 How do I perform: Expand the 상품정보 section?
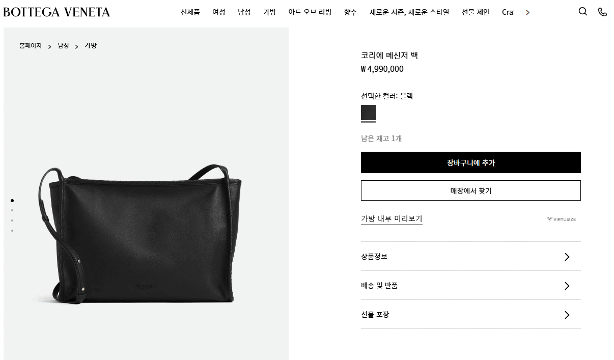click(x=470, y=256)
